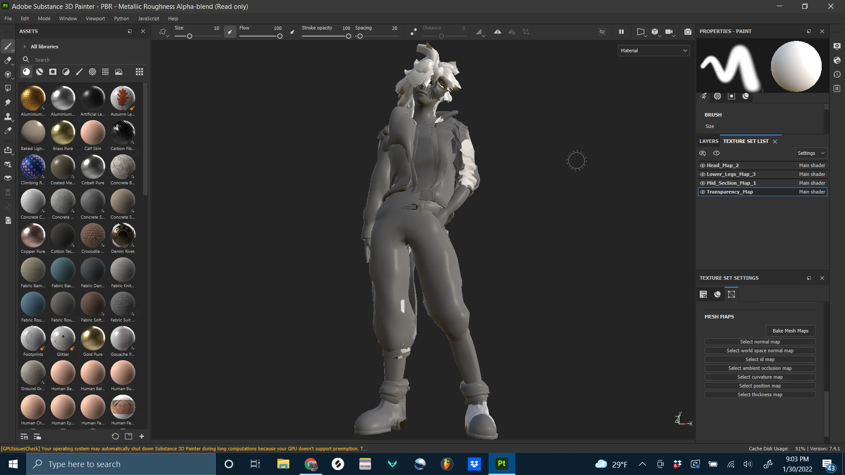Viewport: 845px width, 475px height.
Task: Open the Settings dropdown in texture set list
Action: pyautogui.click(x=810, y=153)
